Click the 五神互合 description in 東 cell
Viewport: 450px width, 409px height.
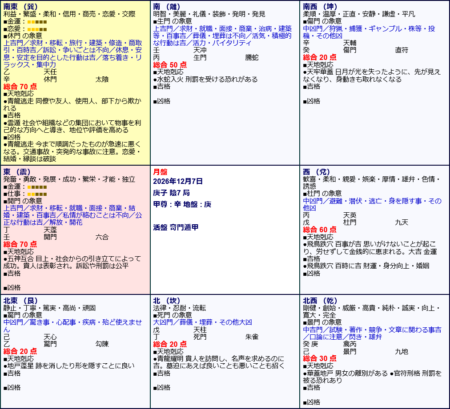pos(72,262)
